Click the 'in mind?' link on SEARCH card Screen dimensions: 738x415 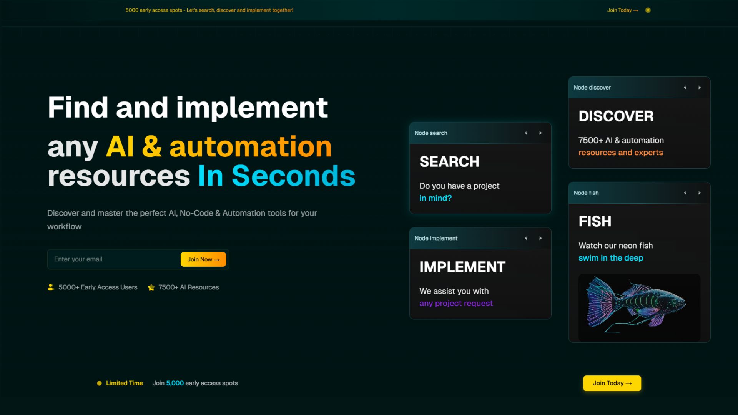(435, 198)
